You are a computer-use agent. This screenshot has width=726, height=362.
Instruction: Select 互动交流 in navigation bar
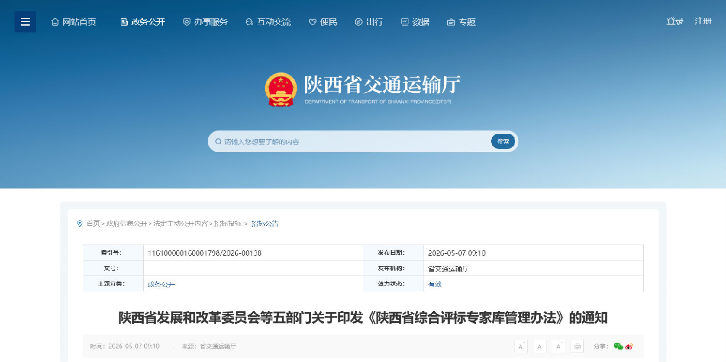pos(268,22)
